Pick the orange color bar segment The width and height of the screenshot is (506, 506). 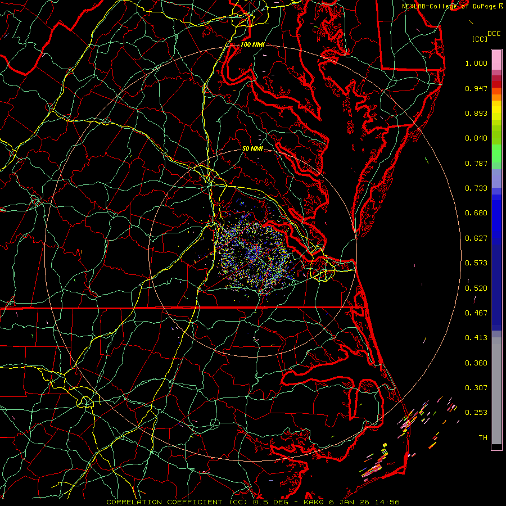tap(496, 97)
